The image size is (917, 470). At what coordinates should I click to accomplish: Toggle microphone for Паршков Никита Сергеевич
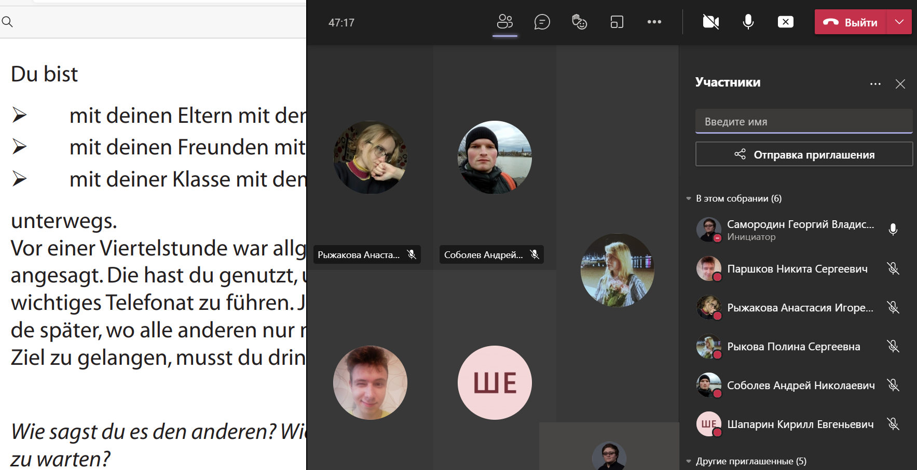(x=893, y=268)
